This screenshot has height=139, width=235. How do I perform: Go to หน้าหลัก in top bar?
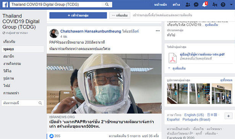tap(160, 5)
